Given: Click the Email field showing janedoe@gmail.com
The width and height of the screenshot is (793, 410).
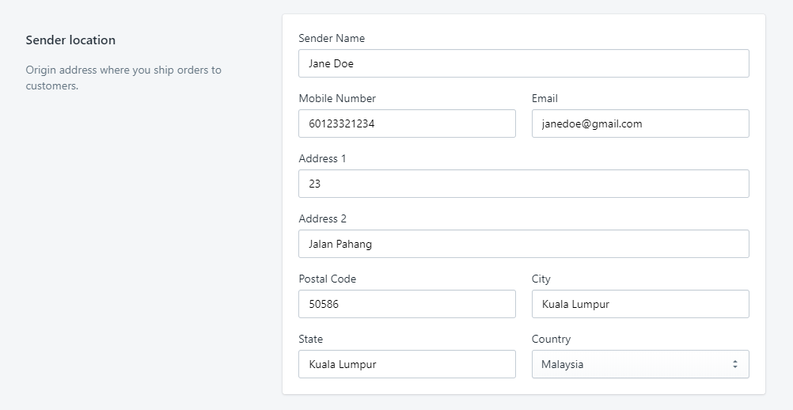Looking at the screenshot, I should (x=640, y=123).
